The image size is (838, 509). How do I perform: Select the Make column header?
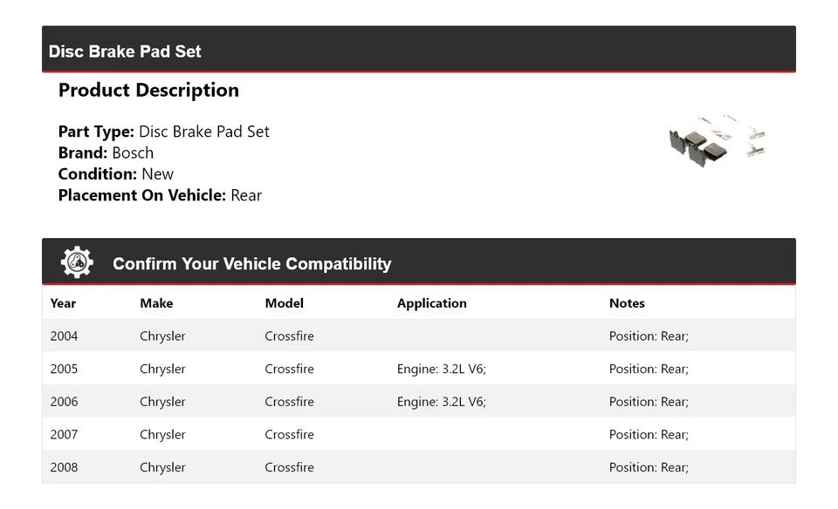(x=156, y=303)
